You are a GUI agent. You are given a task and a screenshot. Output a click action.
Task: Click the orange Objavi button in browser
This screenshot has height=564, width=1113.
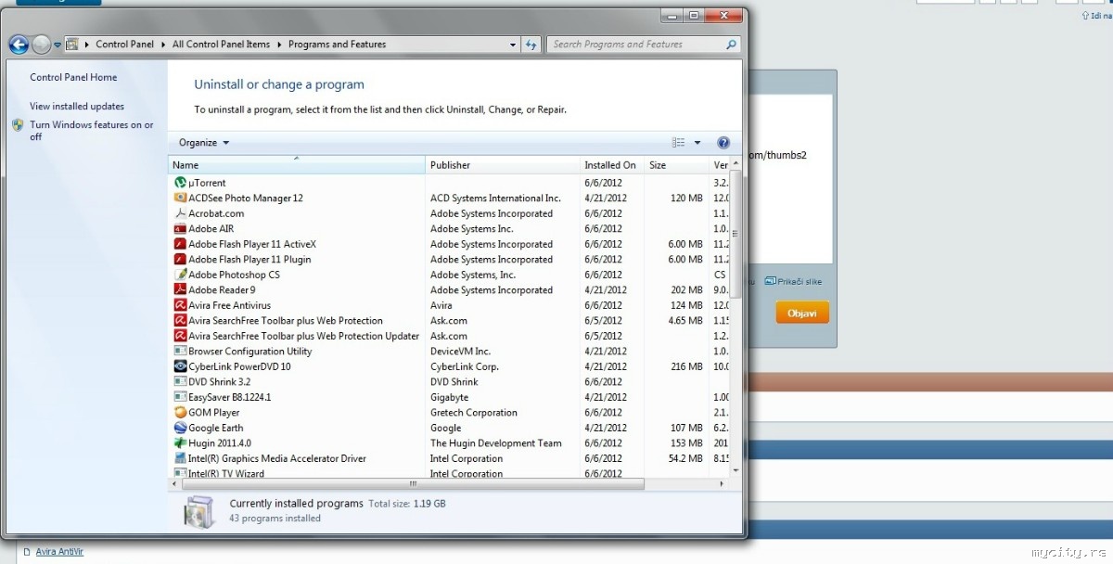[802, 314]
